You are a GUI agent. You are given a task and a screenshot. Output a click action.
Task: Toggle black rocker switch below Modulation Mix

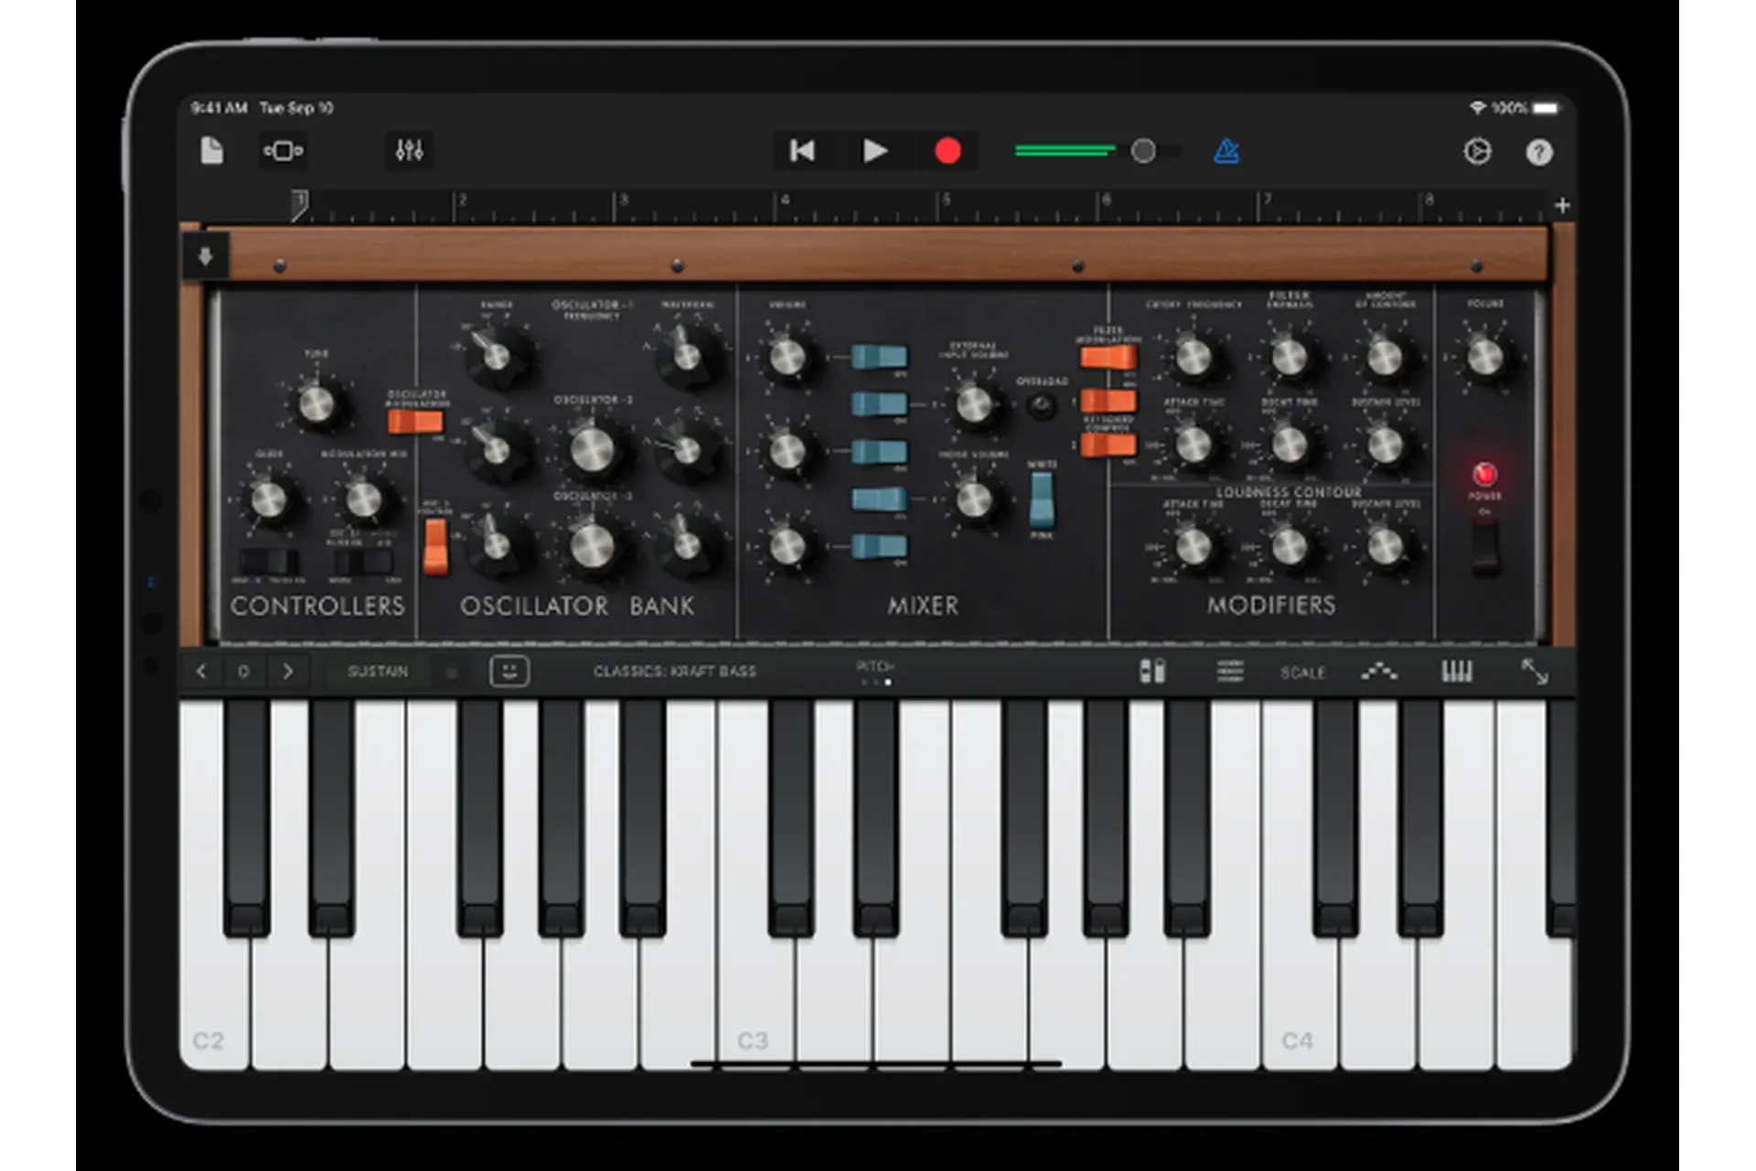click(x=363, y=562)
